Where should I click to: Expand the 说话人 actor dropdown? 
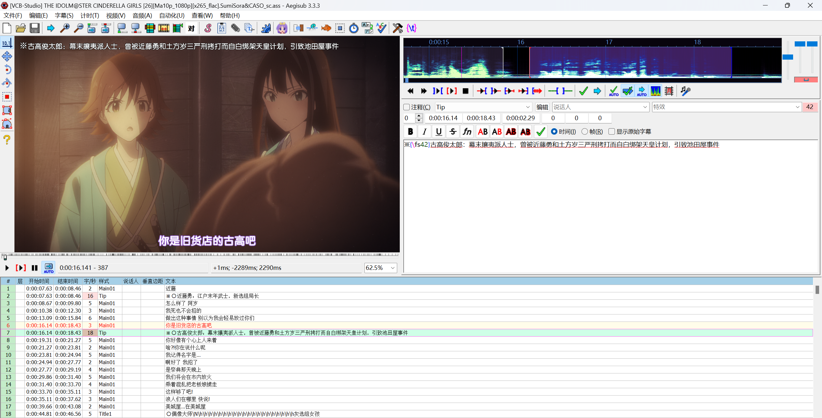click(645, 107)
